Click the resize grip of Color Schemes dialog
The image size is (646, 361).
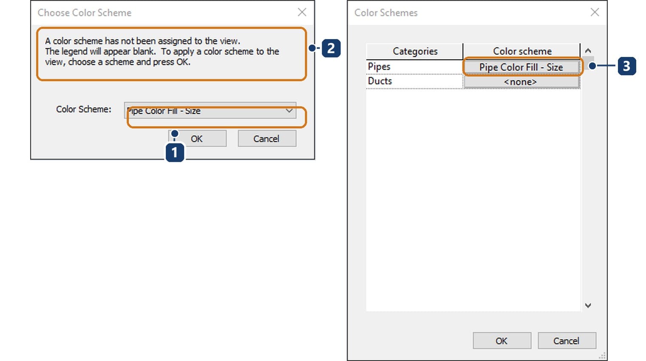point(603,356)
